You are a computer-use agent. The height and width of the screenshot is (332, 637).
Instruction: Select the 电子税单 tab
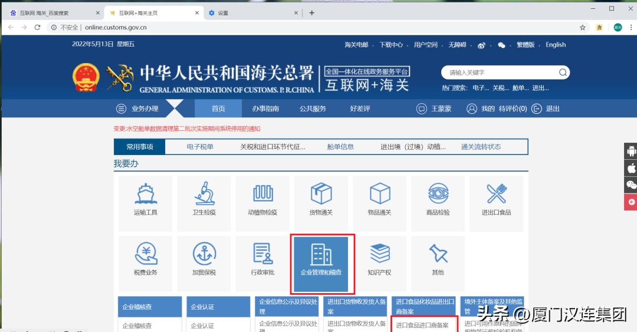click(200, 147)
